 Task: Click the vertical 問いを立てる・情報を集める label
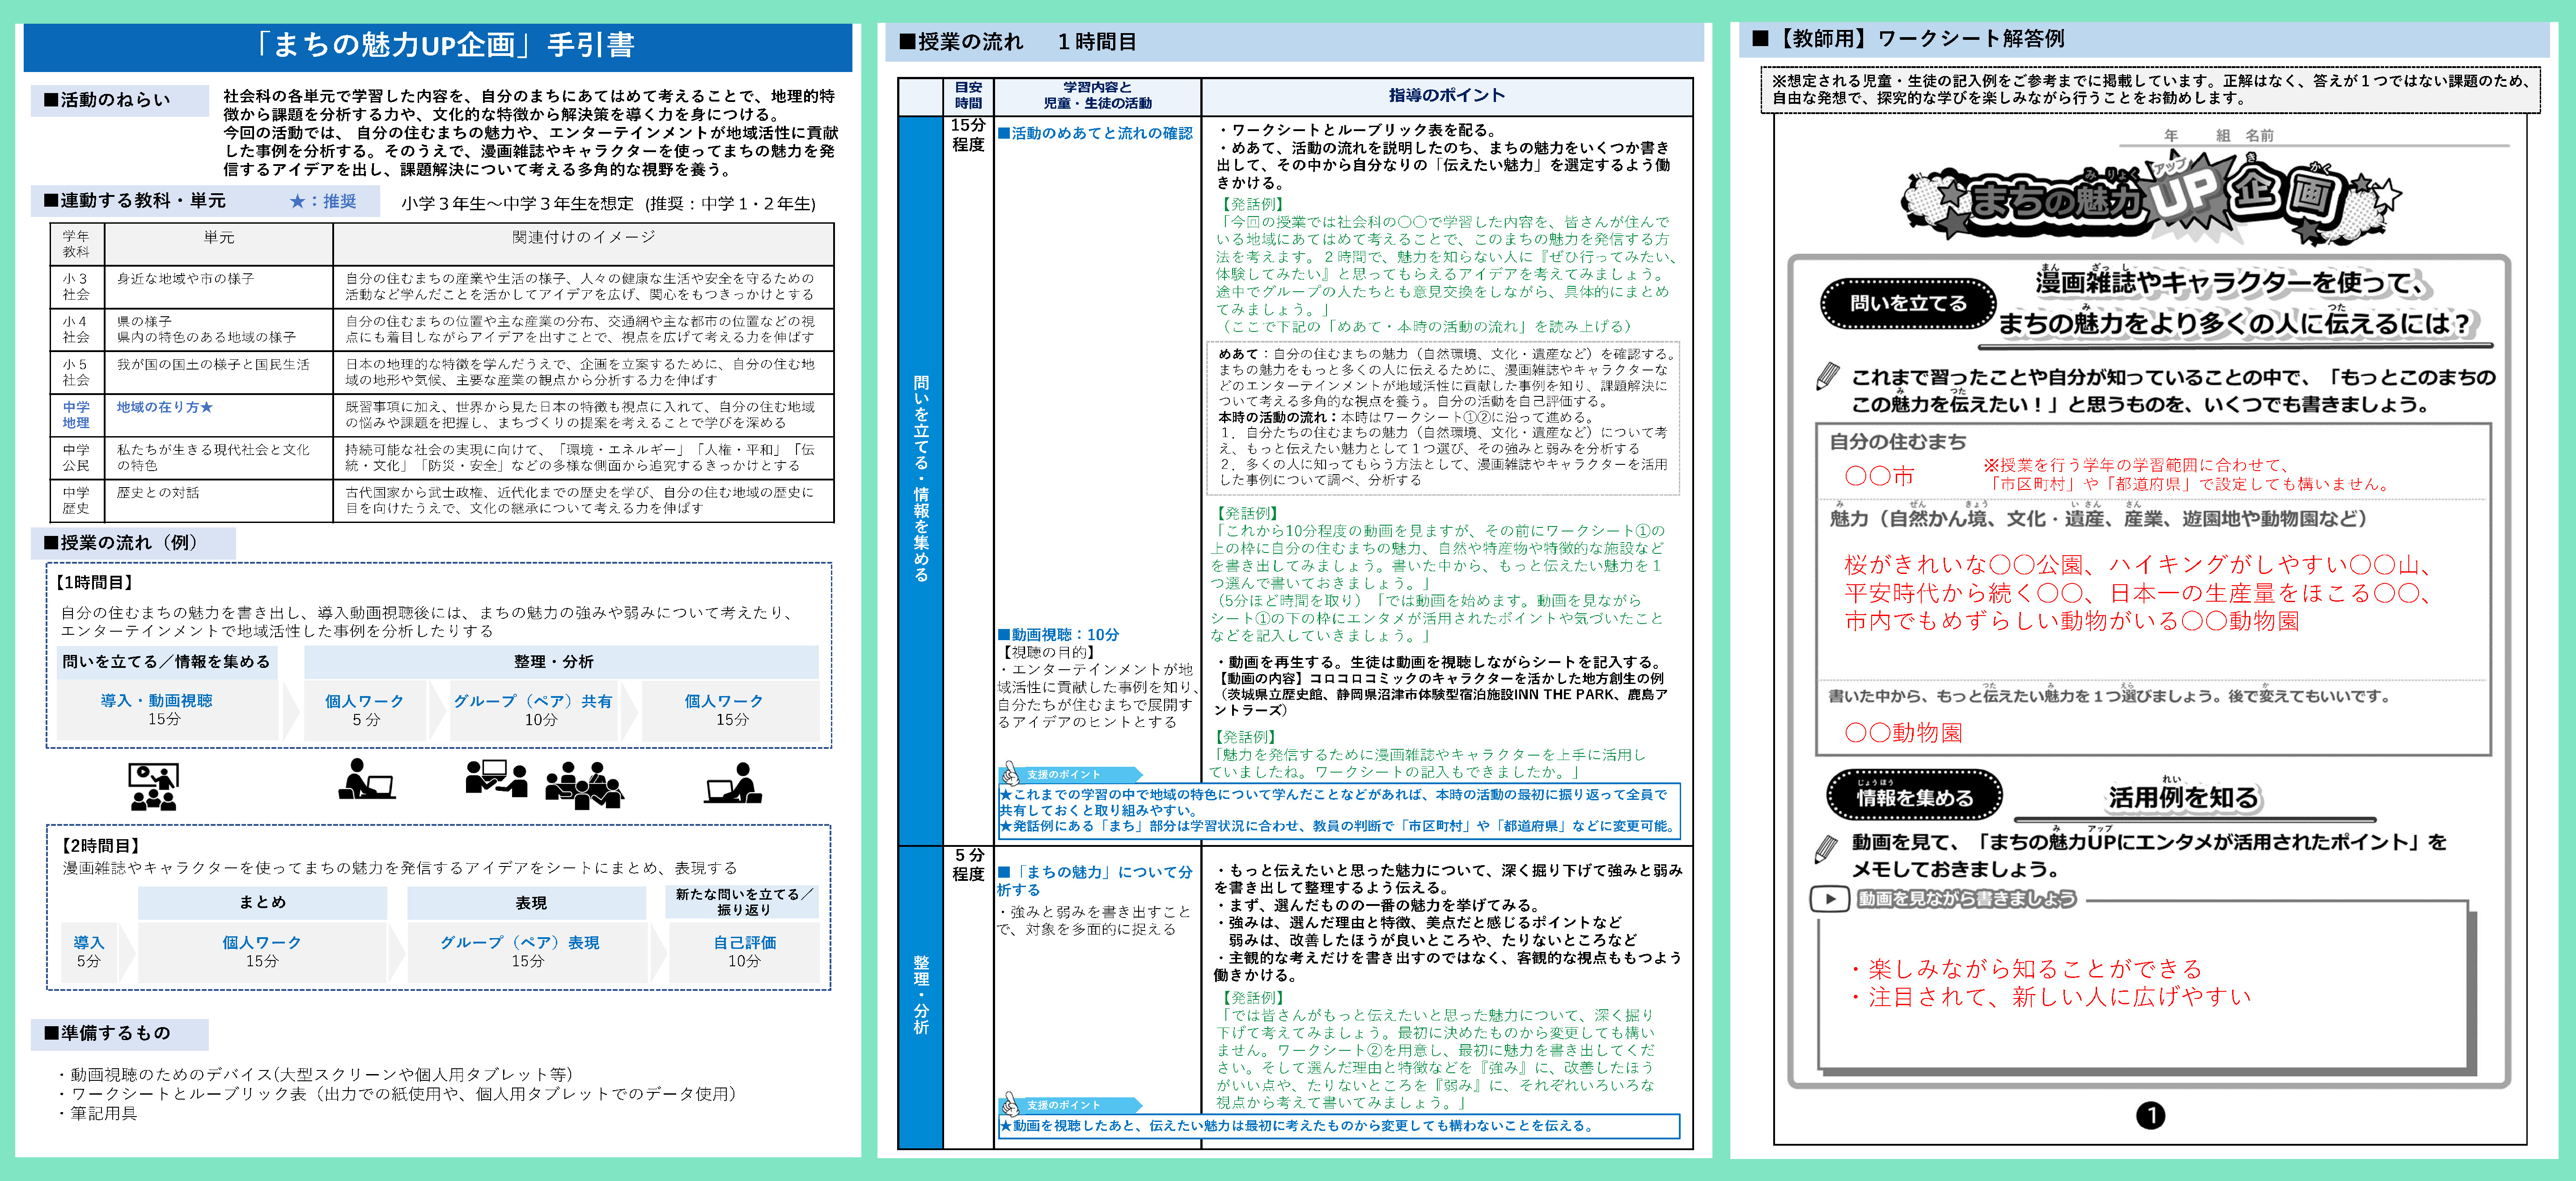[x=921, y=480]
